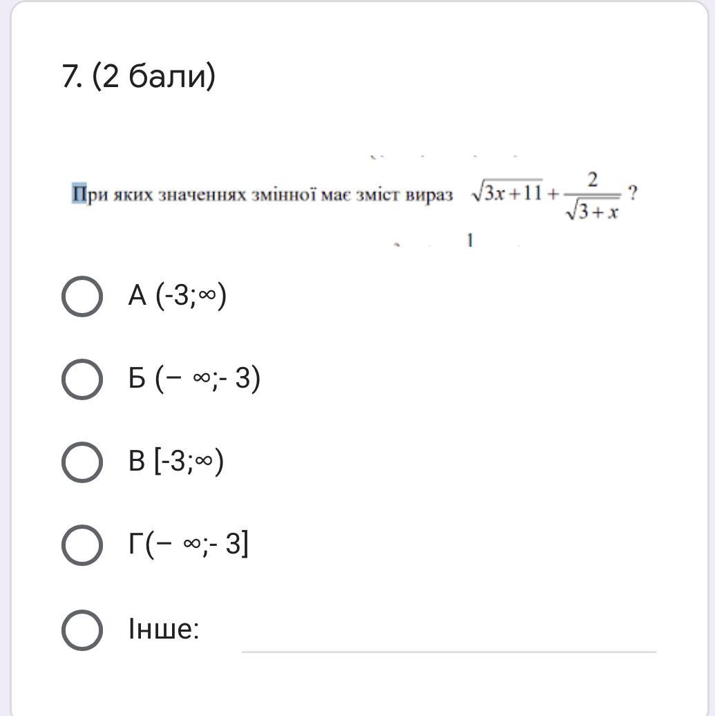
Task: Click the Інше: label text
Action: [164, 630]
